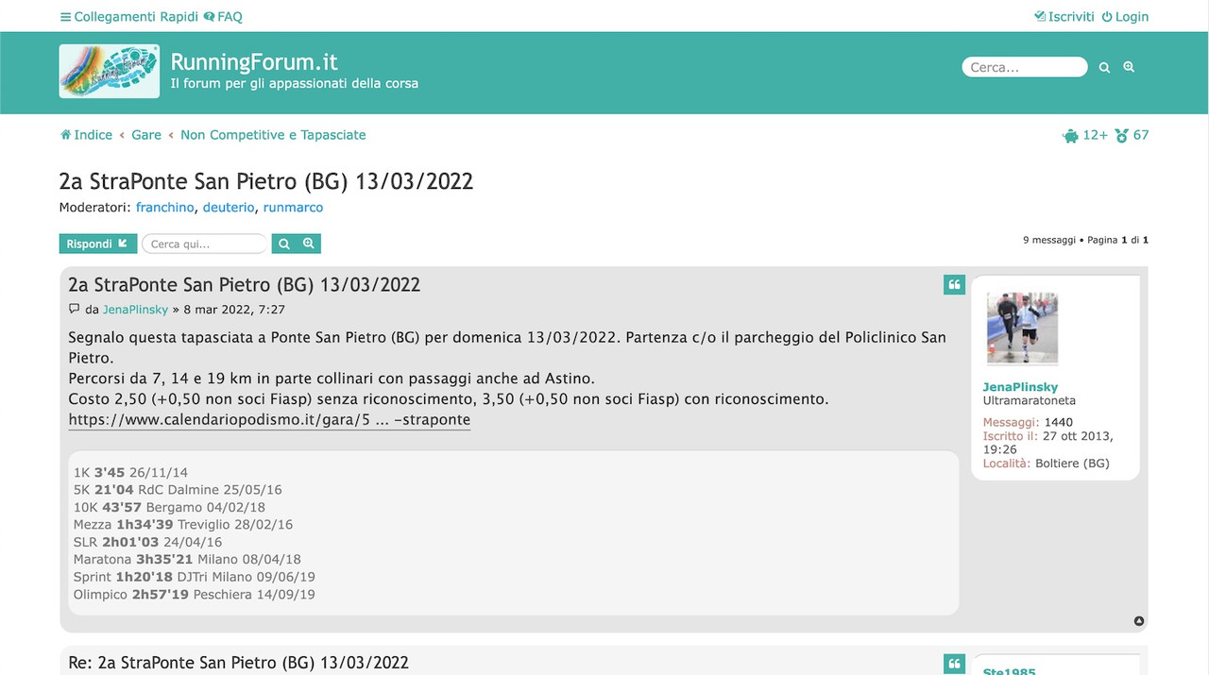Click the RunningForum.it site title

254,62
